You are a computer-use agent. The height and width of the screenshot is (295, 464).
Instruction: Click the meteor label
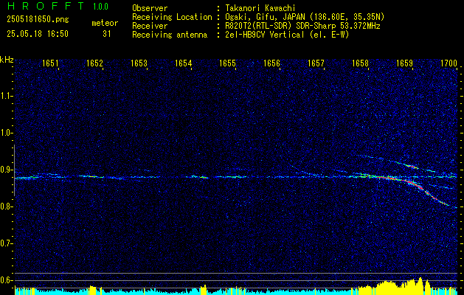pos(105,23)
